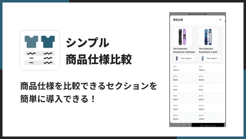The width and height of the screenshot is (246, 139).
Task: Close the 商品比較 comparison modal
Action: pyautogui.click(x=220, y=20)
